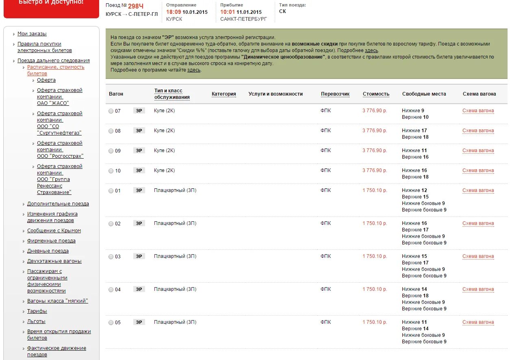510x360 pixels.
Task: Open the Оферта sidebar link
Action: 46,80
